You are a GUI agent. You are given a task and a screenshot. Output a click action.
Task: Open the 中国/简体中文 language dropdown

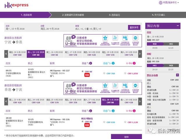pos(170,3)
